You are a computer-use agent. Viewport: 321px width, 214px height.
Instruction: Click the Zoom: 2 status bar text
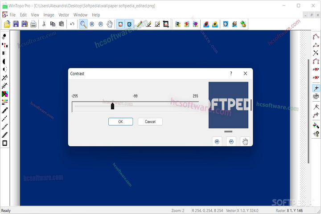(x=178, y=210)
